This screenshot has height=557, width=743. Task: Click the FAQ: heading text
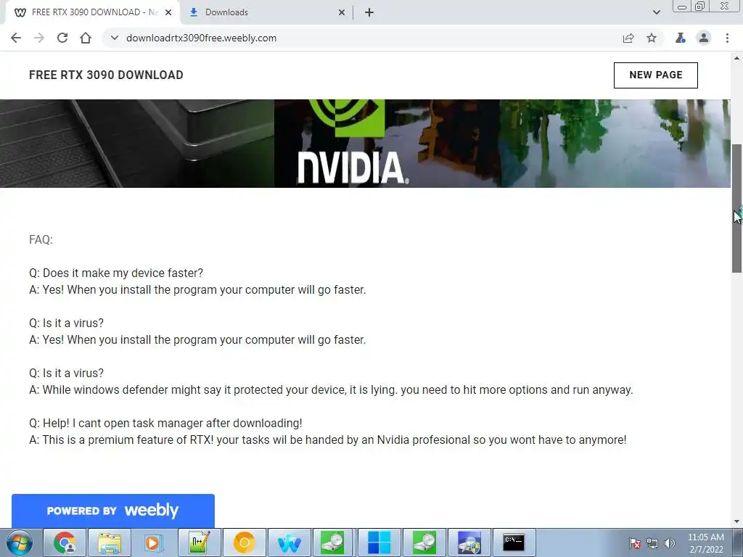tap(41, 239)
